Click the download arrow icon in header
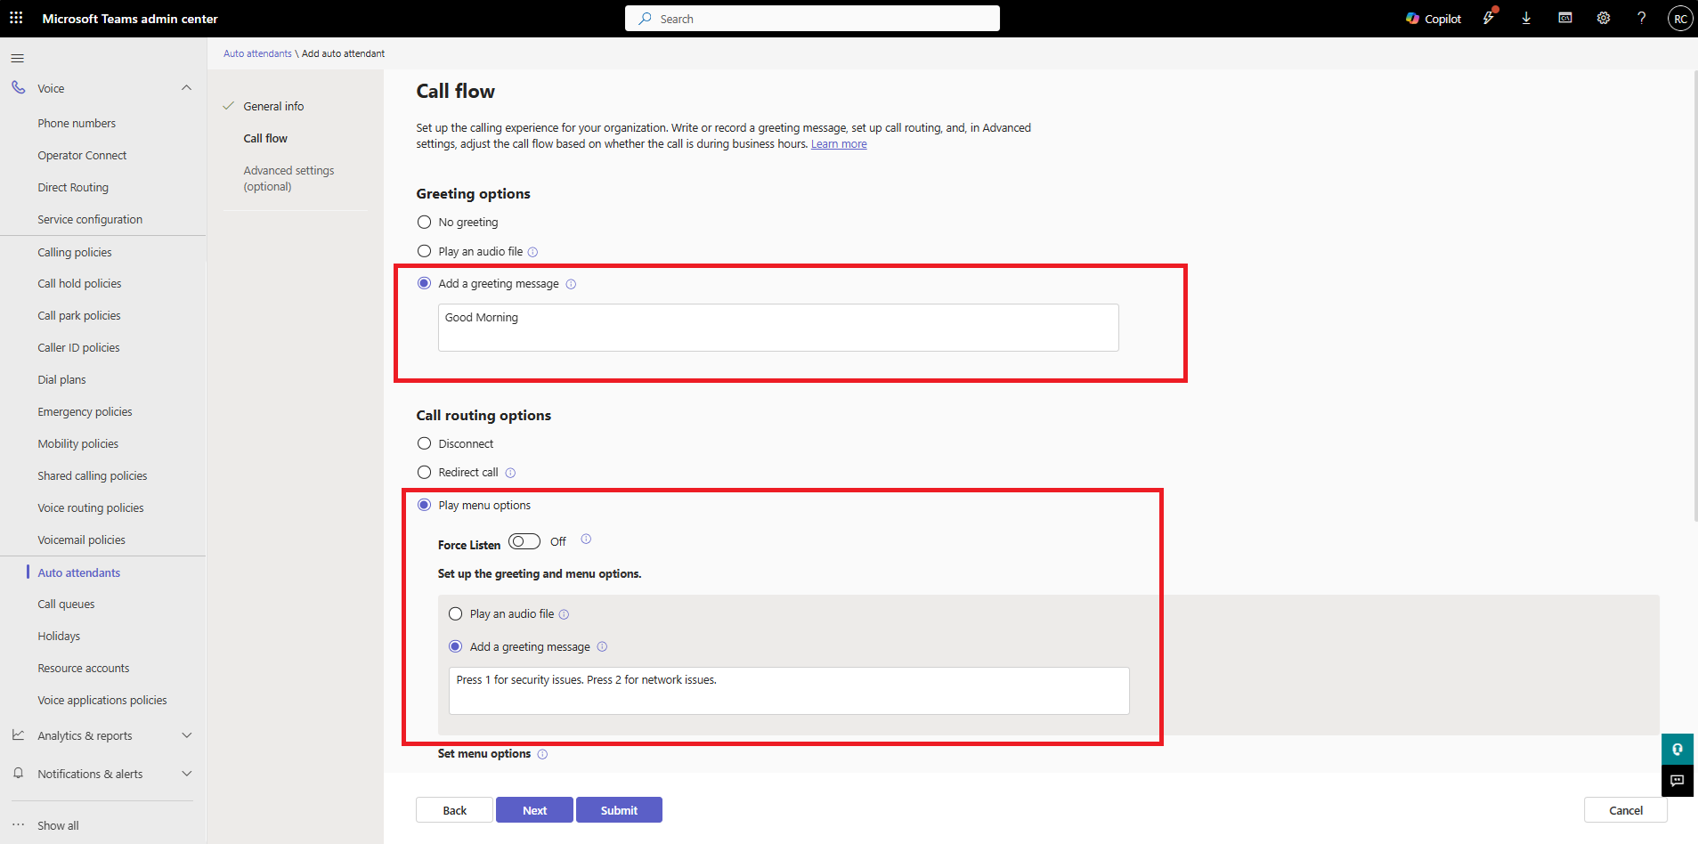Image resolution: width=1698 pixels, height=844 pixels. pyautogui.click(x=1526, y=19)
